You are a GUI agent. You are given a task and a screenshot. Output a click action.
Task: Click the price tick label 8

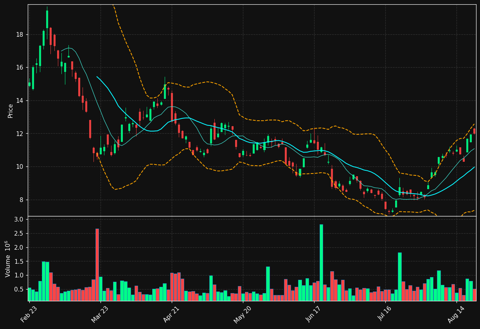(x=22, y=200)
